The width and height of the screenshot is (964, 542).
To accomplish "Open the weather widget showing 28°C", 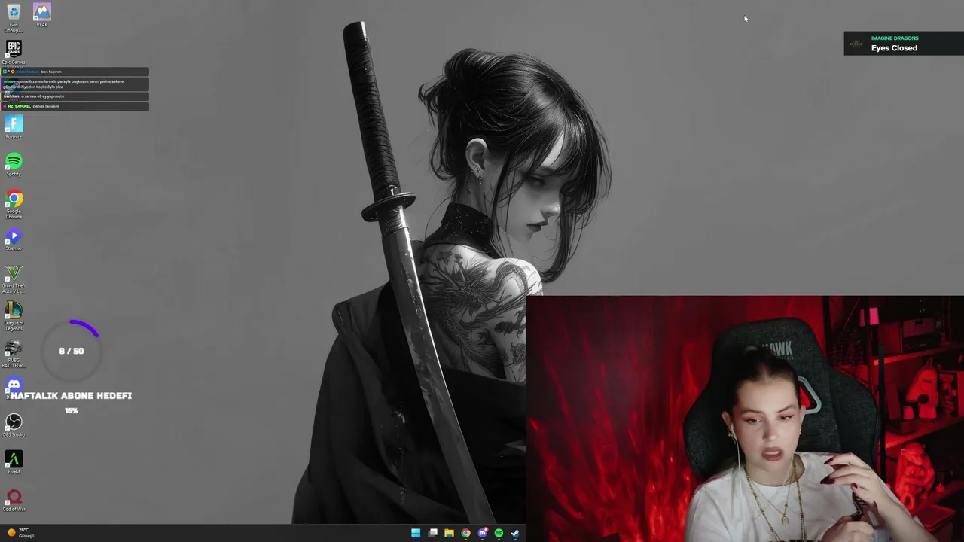I will click(20, 533).
